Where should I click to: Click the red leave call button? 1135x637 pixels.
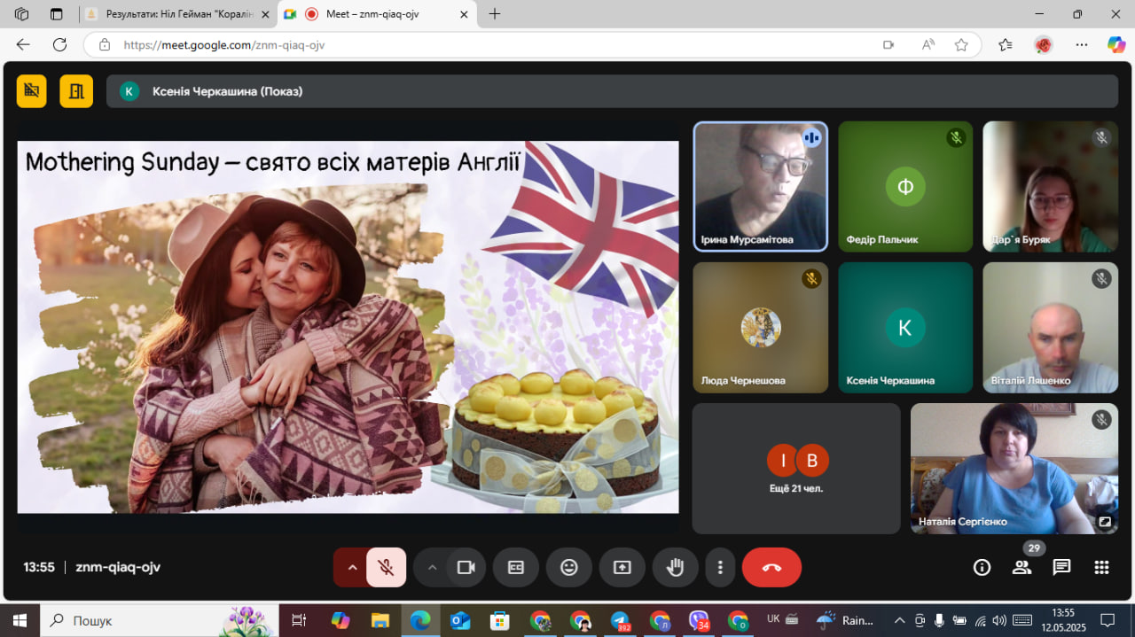pos(771,567)
